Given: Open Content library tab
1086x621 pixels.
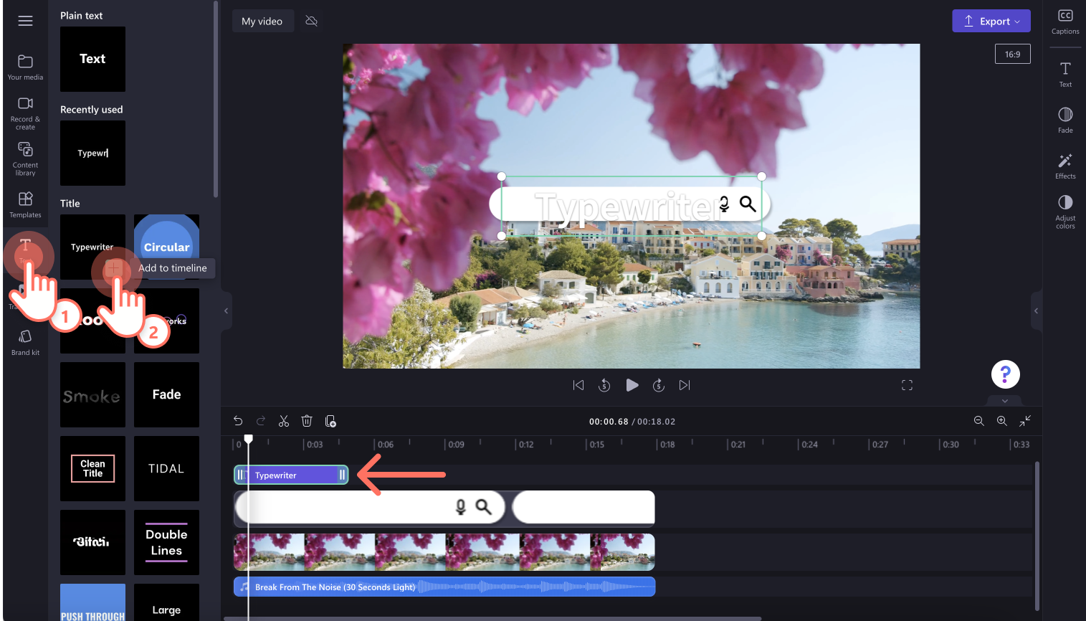Looking at the screenshot, I should (x=25, y=158).
